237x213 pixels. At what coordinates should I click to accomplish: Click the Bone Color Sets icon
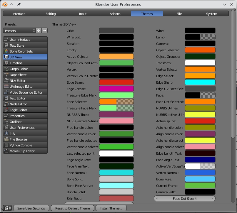coord(6,51)
